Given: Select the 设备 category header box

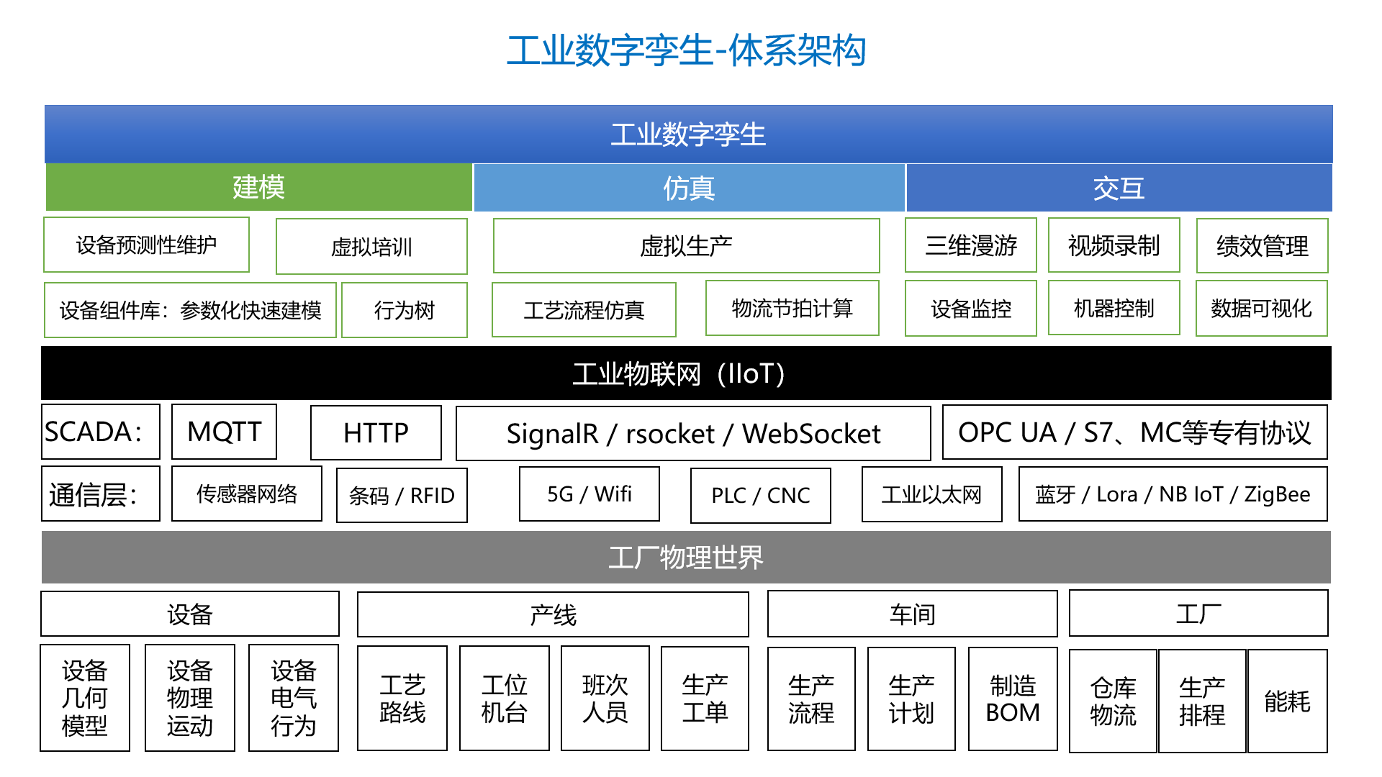Looking at the screenshot, I should [x=190, y=614].
